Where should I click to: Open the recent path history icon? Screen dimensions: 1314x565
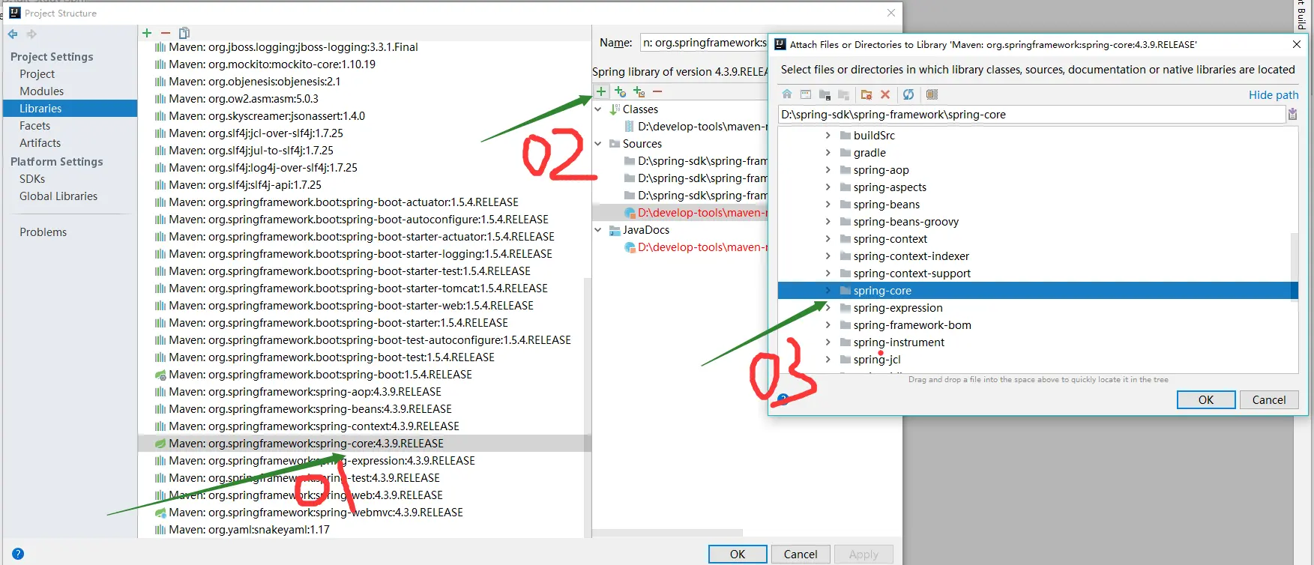pos(1292,114)
